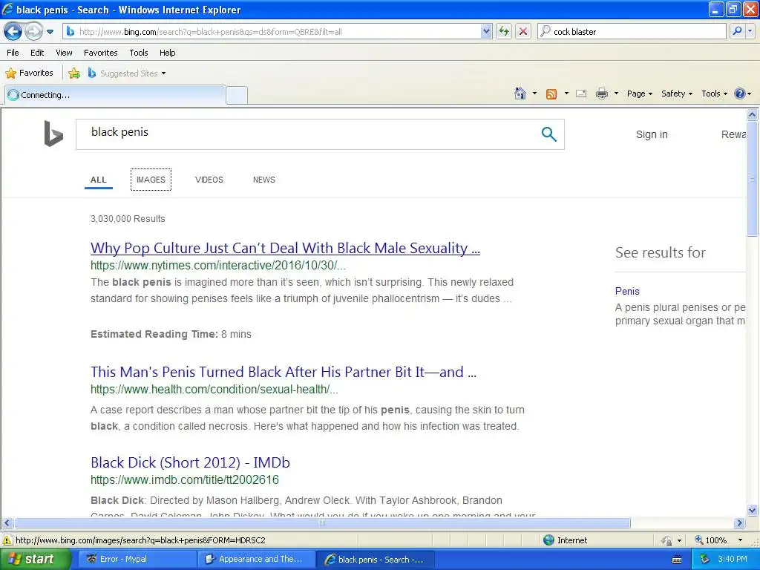Click the Print icon
This screenshot has width=760, height=570.
pyautogui.click(x=601, y=94)
